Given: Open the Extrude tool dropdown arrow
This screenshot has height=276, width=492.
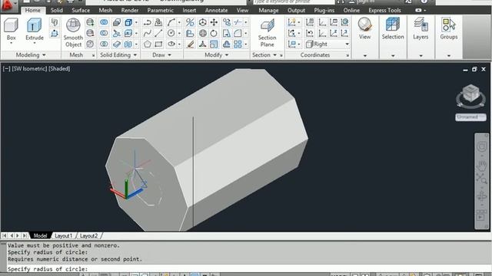Looking at the screenshot, I should point(34,43).
